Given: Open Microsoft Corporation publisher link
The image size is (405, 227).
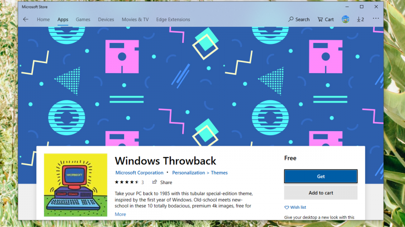Looking at the screenshot, I should click(x=139, y=173).
